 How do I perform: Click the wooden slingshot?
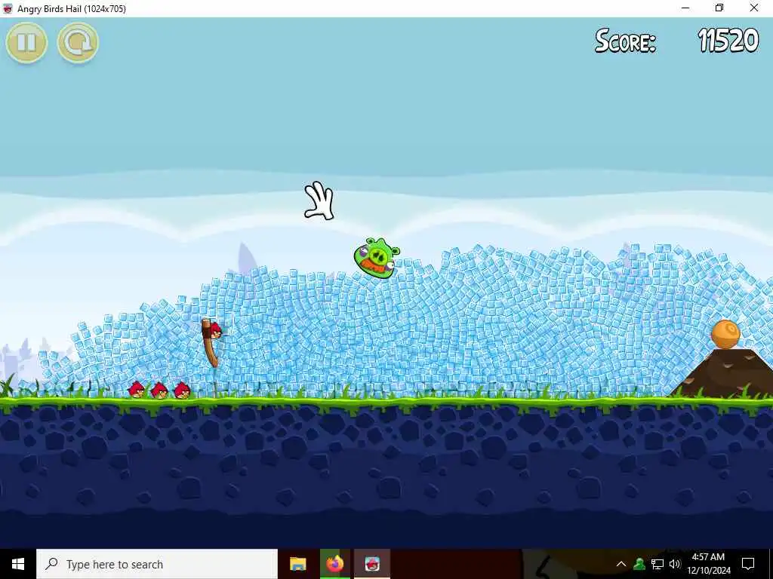click(x=211, y=343)
